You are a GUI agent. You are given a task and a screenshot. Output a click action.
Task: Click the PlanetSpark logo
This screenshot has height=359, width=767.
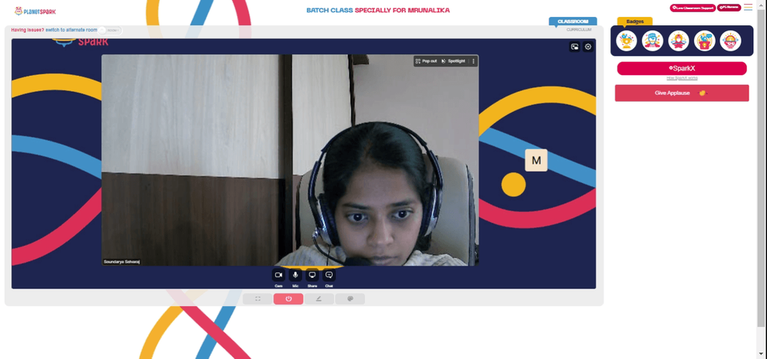click(35, 11)
